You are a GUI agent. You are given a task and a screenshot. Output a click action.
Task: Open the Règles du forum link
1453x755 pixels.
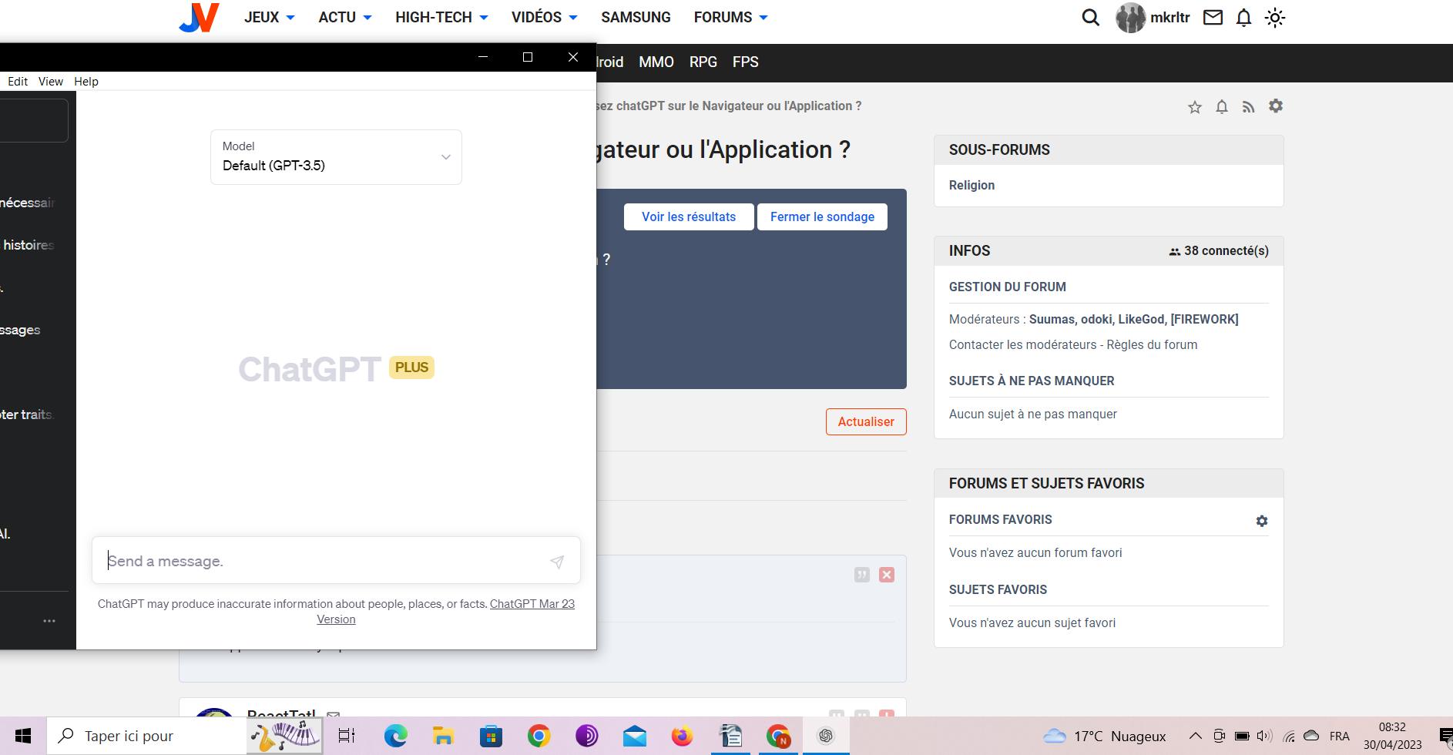coord(1152,345)
